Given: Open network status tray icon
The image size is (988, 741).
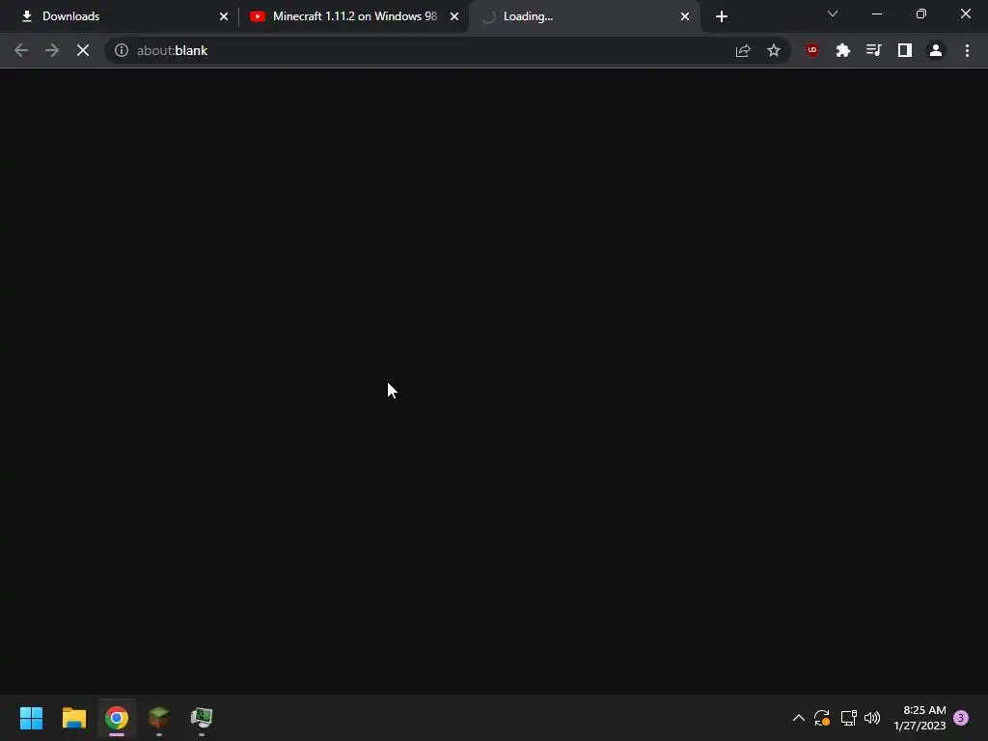Looking at the screenshot, I should pos(849,718).
